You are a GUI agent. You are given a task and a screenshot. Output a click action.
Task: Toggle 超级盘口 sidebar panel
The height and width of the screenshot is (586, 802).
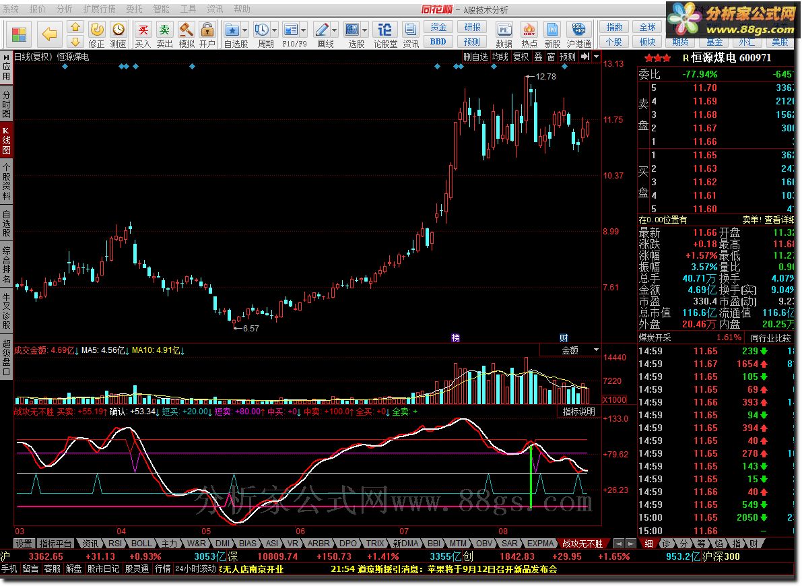pyautogui.click(x=6, y=357)
